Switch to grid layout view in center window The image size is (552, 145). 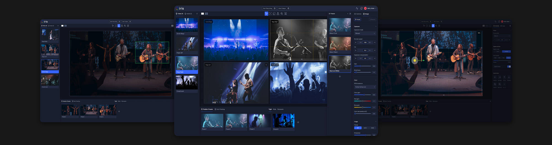coord(206,14)
